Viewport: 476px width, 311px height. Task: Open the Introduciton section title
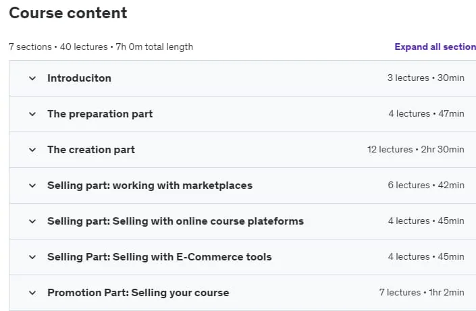point(79,78)
